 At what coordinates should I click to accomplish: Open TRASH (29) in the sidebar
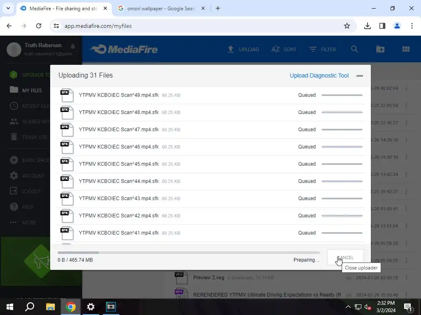(x=28, y=137)
